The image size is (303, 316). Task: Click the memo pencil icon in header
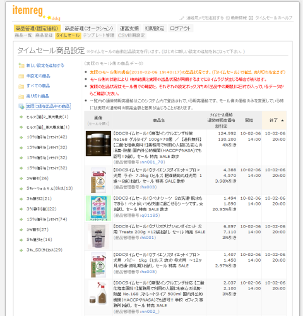[182, 18]
